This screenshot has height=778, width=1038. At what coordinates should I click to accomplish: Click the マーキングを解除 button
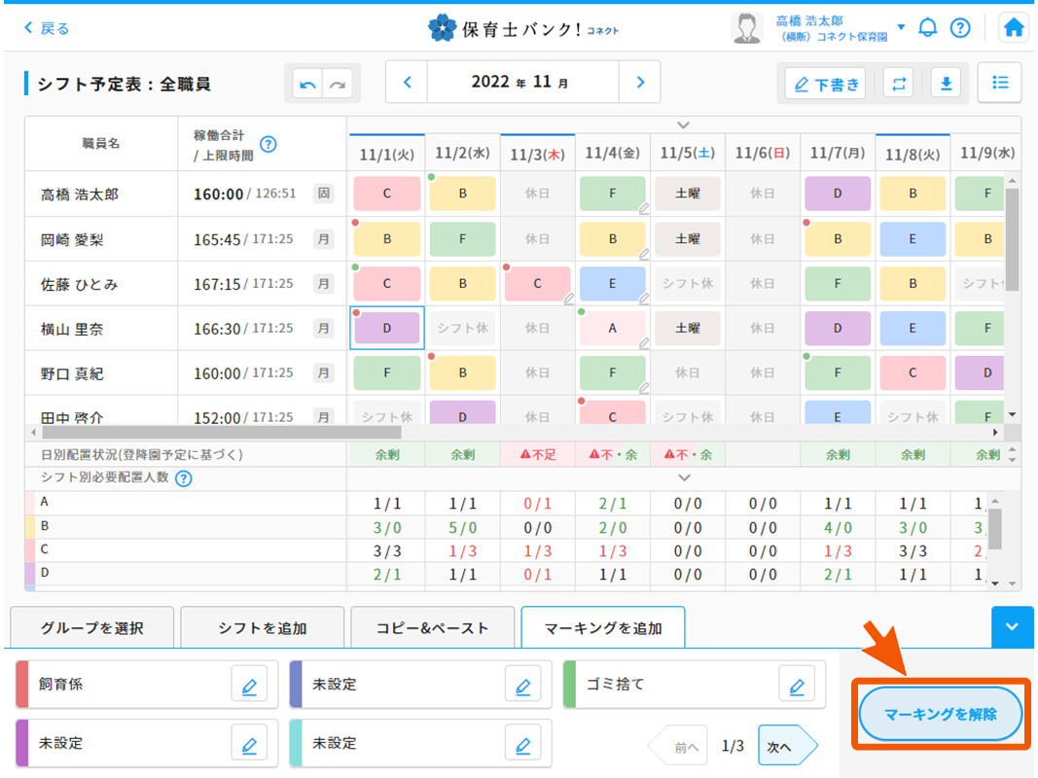940,715
